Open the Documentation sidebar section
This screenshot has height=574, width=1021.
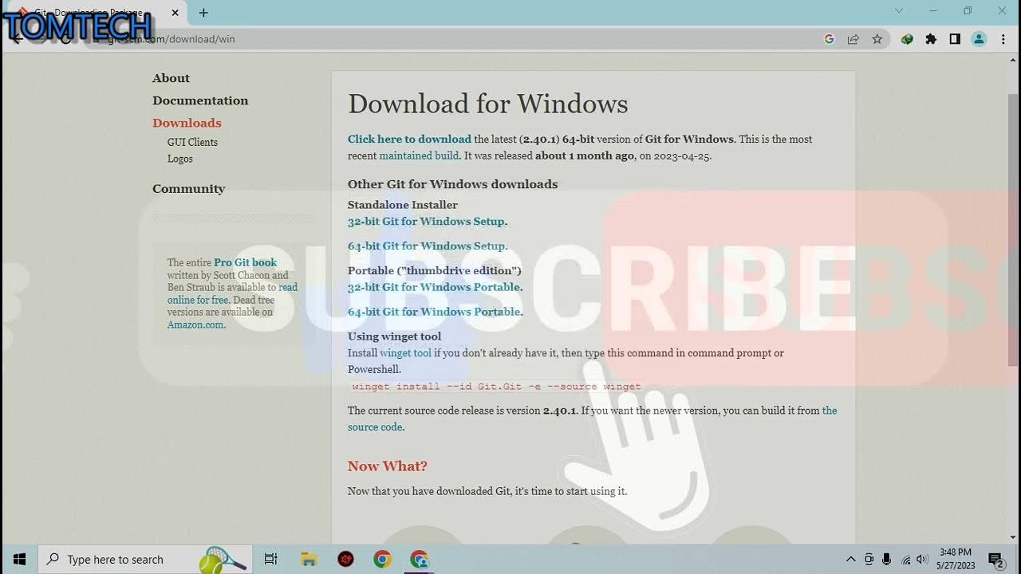[200, 100]
